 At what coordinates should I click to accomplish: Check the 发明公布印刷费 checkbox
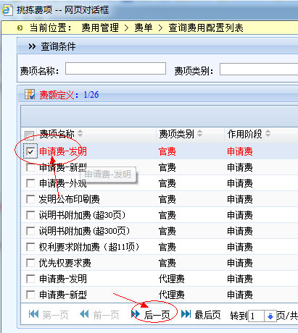tap(30, 199)
